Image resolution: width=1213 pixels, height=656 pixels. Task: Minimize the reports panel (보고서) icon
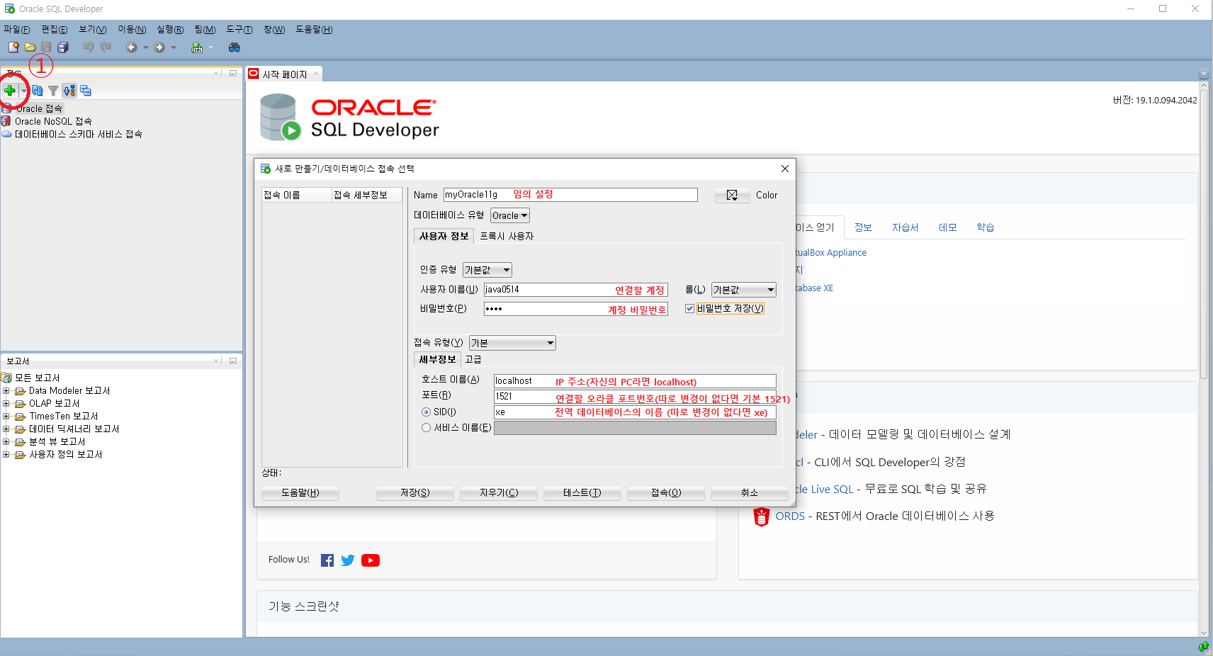point(232,361)
